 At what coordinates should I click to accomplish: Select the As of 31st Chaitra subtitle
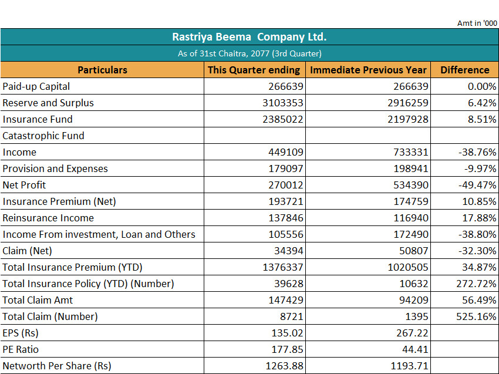249,53
